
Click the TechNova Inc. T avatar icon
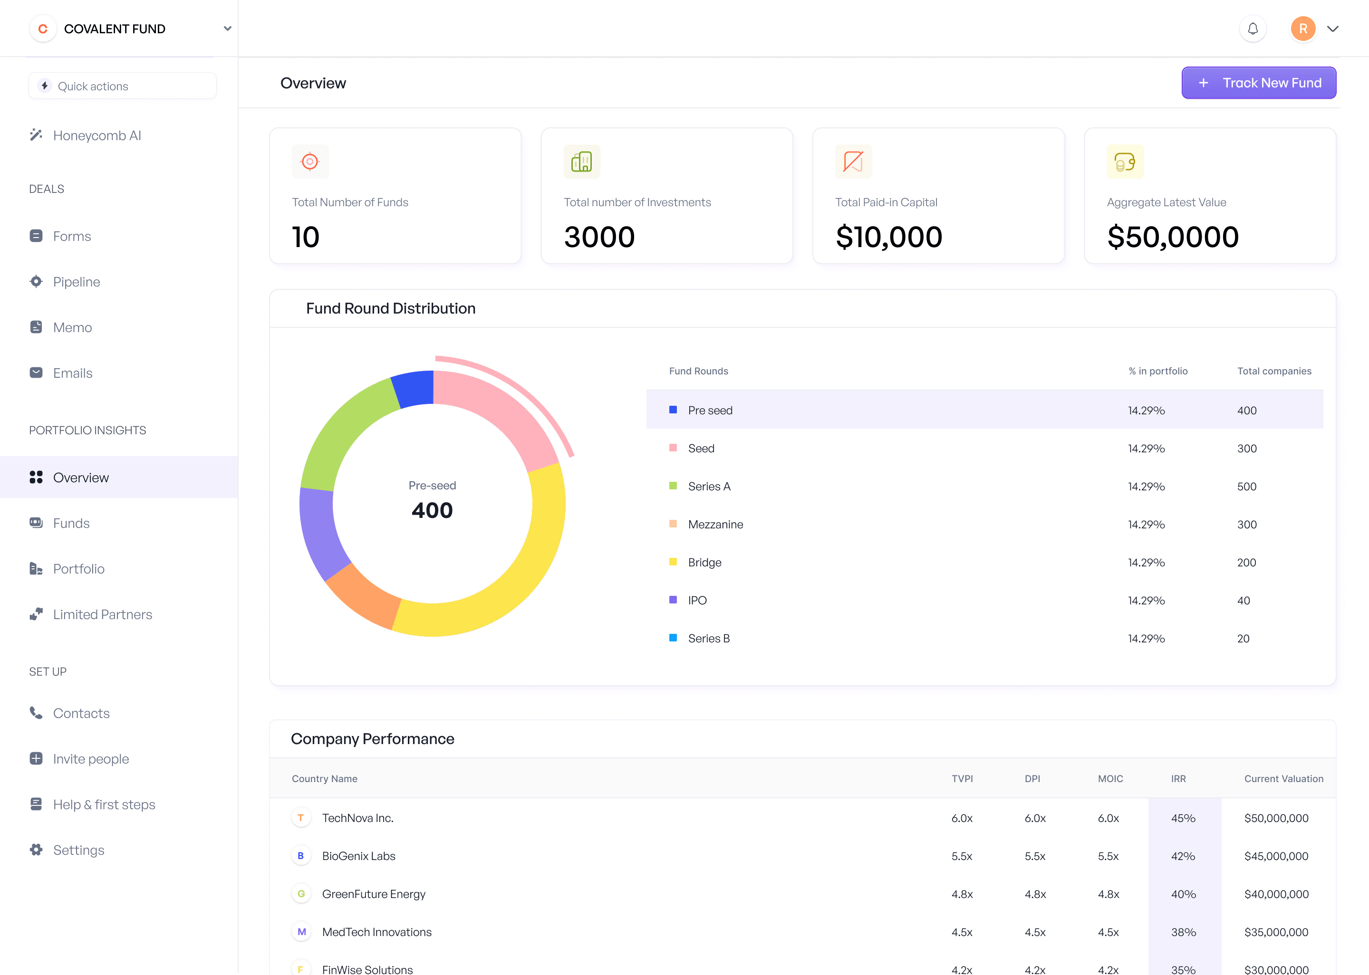301,818
